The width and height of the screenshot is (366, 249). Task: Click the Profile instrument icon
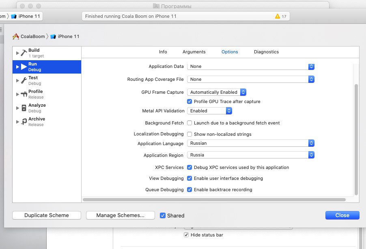24,94
